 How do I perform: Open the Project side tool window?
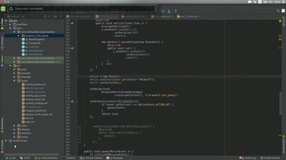(x=2, y=24)
